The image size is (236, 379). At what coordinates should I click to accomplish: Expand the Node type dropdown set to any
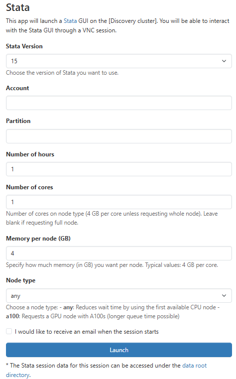click(119, 295)
